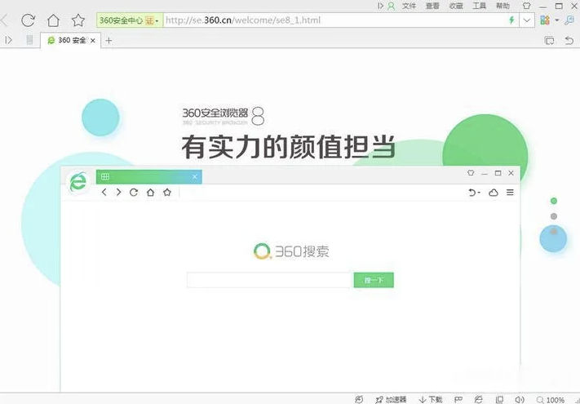Click the 360搜索 logo
The width and height of the screenshot is (580, 404).
pos(291,251)
